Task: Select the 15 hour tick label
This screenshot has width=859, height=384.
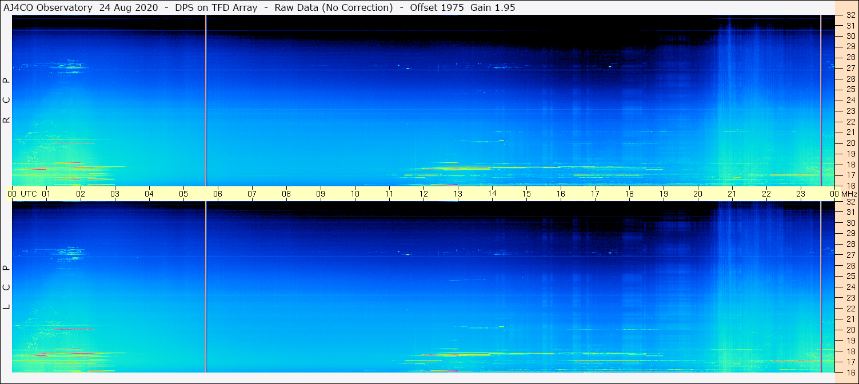Action: pos(526,194)
